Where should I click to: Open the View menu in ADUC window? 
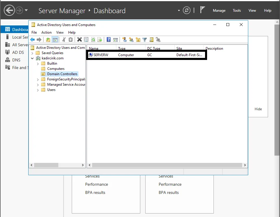coord(60,32)
